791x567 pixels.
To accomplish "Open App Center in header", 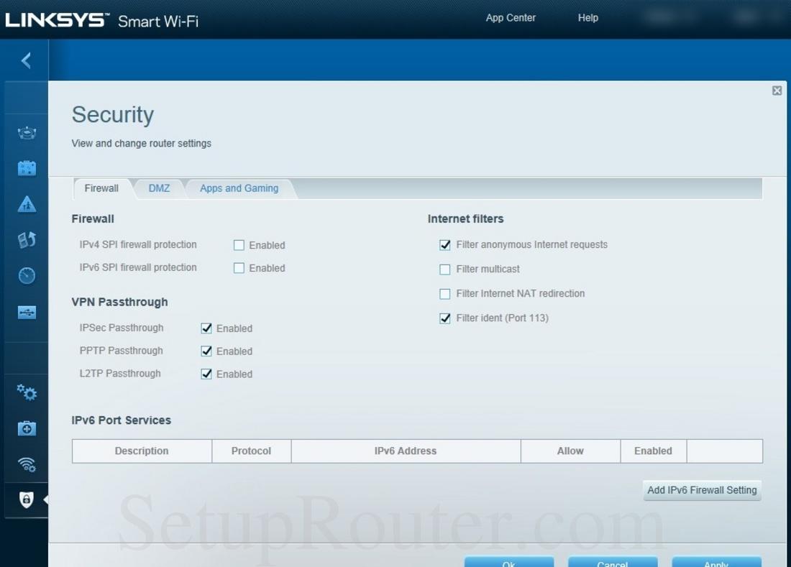I will pos(511,18).
